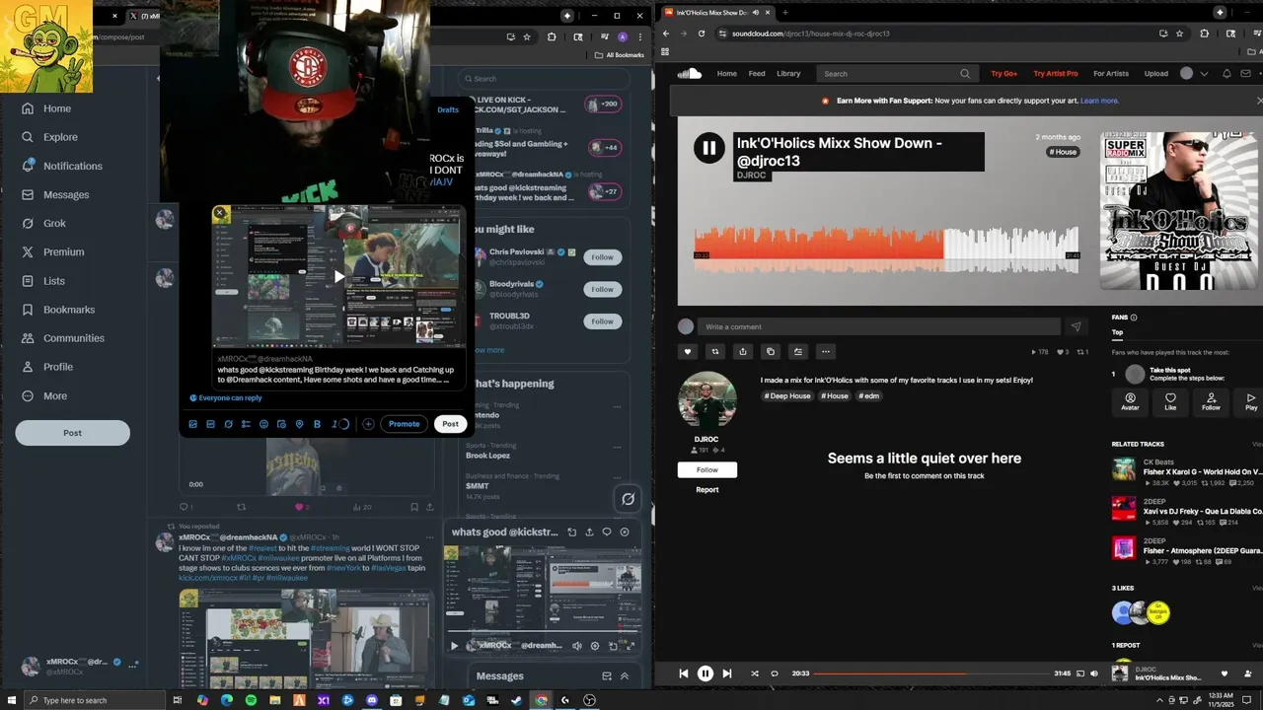Screen dimensions: 1263x710
Task: Mute volume in SoundCloud player bar
Action: (x=1094, y=674)
